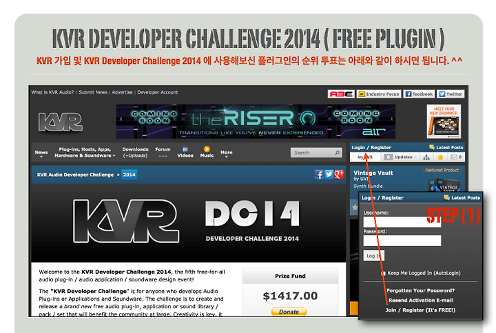The width and height of the screenshot is (496, 333).
Task: Open Latest Posts in the sidebar header
Action: coord(446,147)
